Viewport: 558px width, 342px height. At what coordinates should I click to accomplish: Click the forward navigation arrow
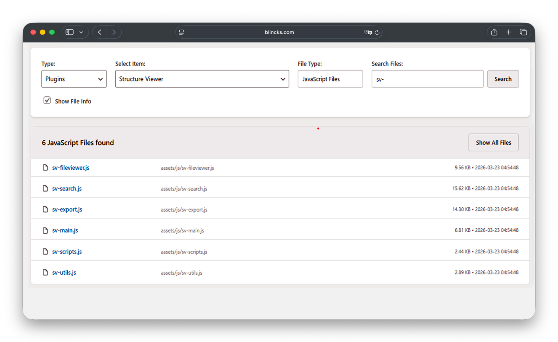click(x=114, y=32)
